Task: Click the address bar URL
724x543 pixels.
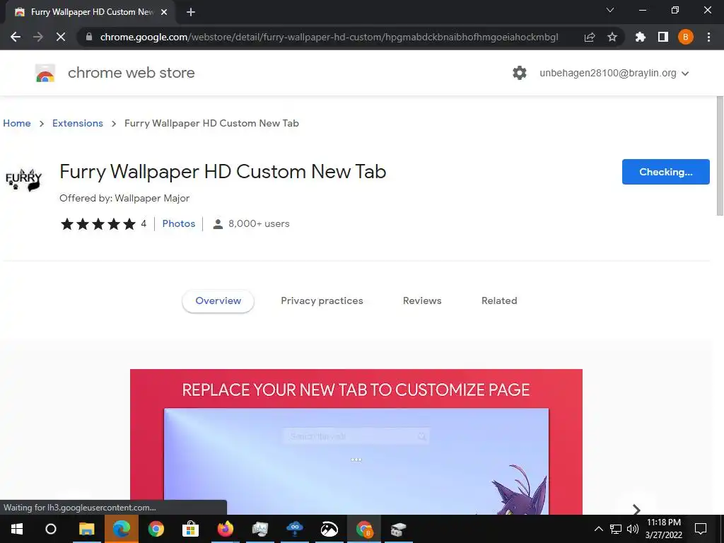Action: [329, 37]
